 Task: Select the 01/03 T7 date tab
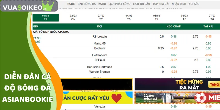click(46, 18)
